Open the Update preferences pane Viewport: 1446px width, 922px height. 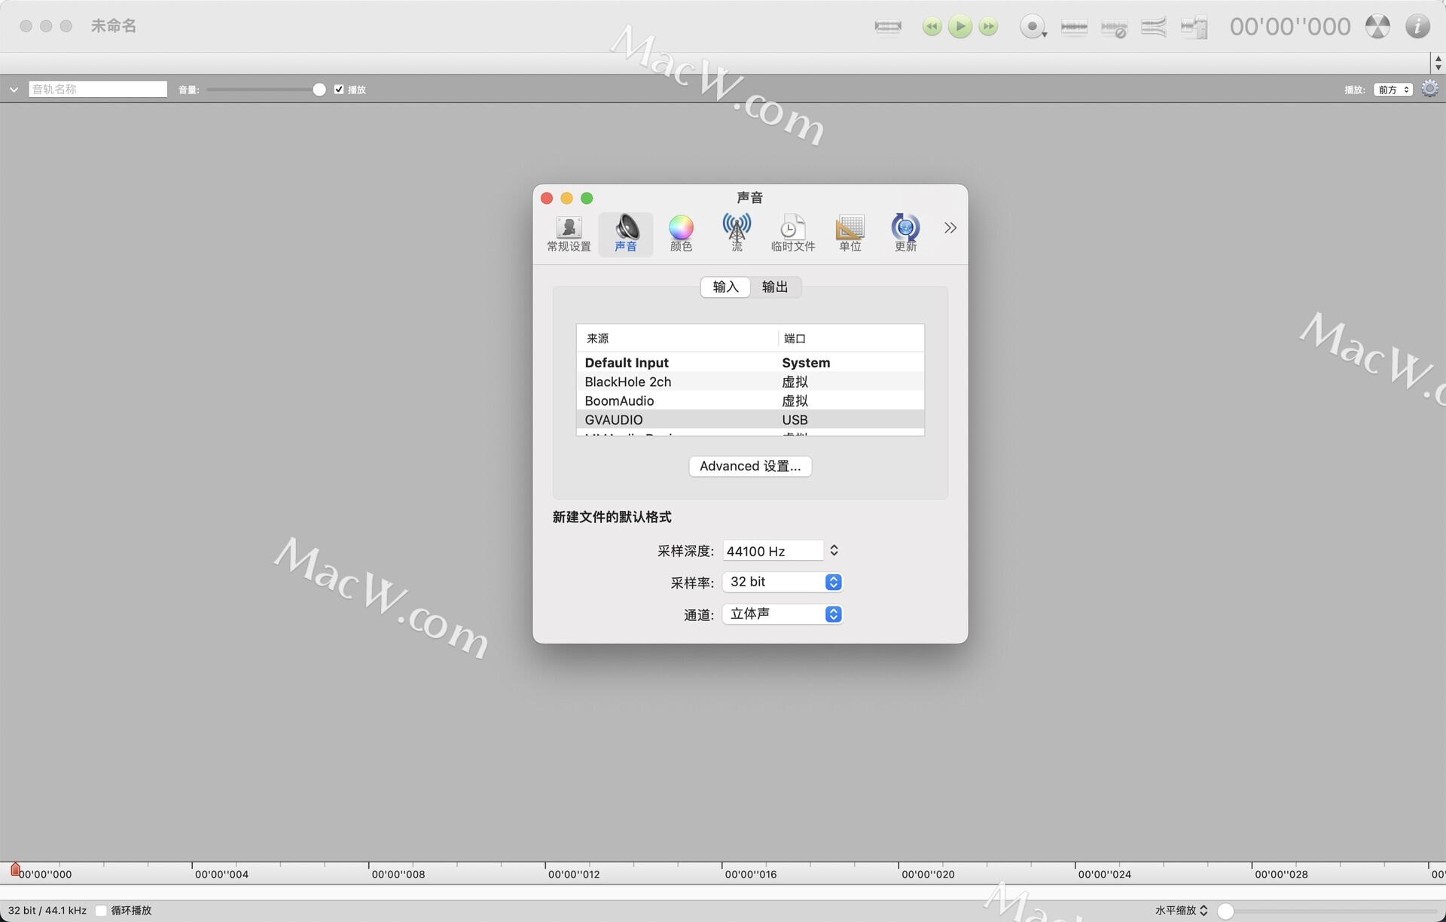coord(905,233)
